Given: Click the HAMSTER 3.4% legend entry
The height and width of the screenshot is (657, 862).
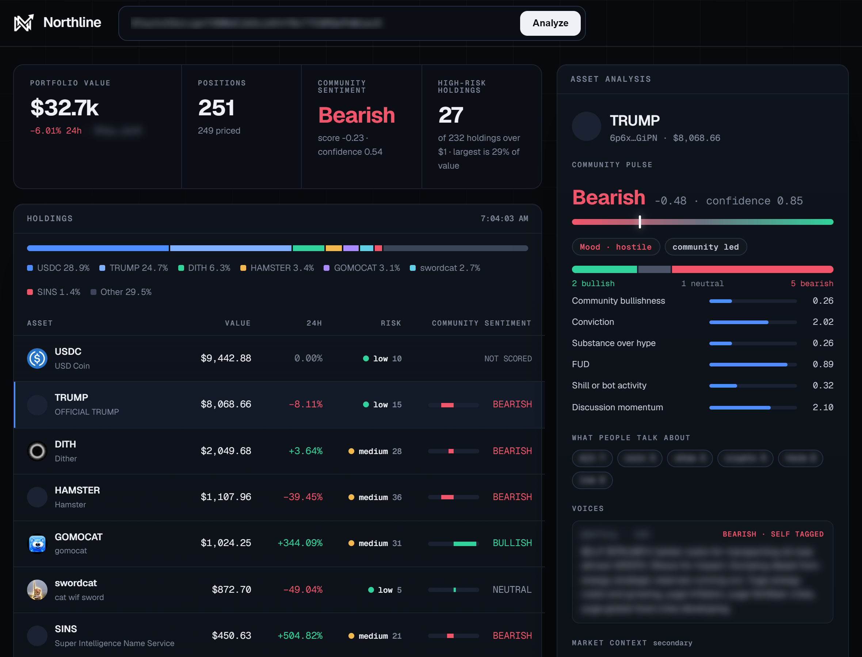Looking at the screenshot, I should (x=277, y=268).
